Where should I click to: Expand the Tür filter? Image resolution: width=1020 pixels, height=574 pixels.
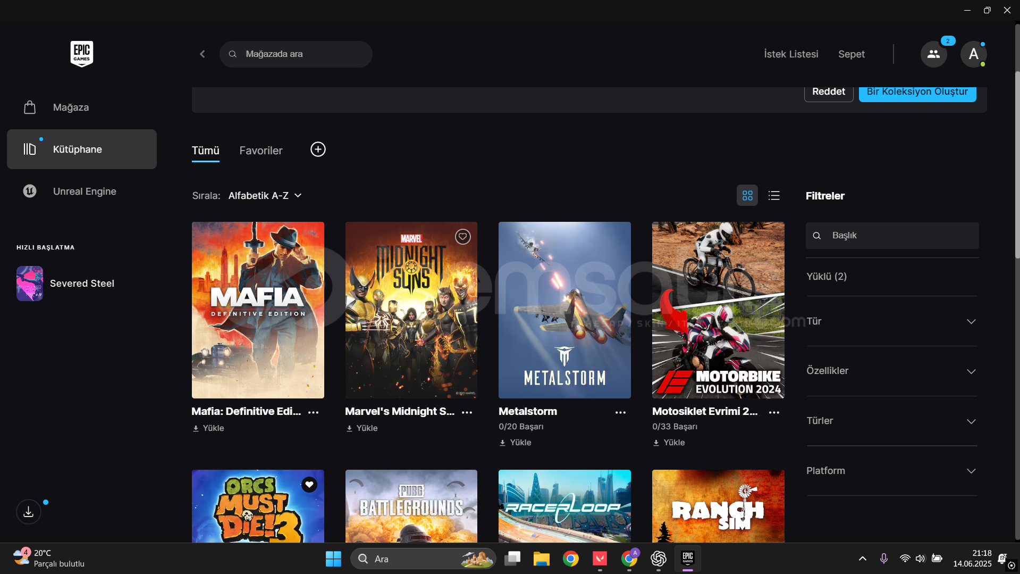pos(892,321)
